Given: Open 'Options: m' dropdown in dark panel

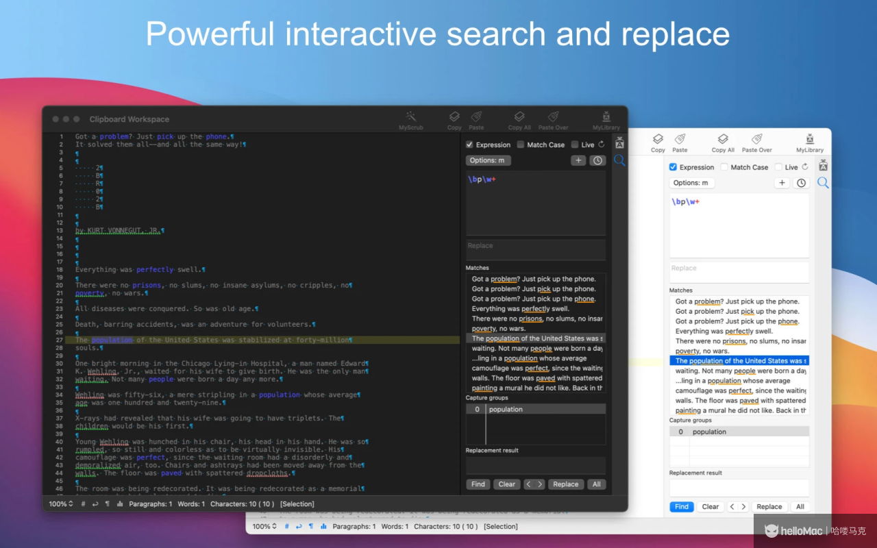Looking at the screenshot, I should click(488, 160).
